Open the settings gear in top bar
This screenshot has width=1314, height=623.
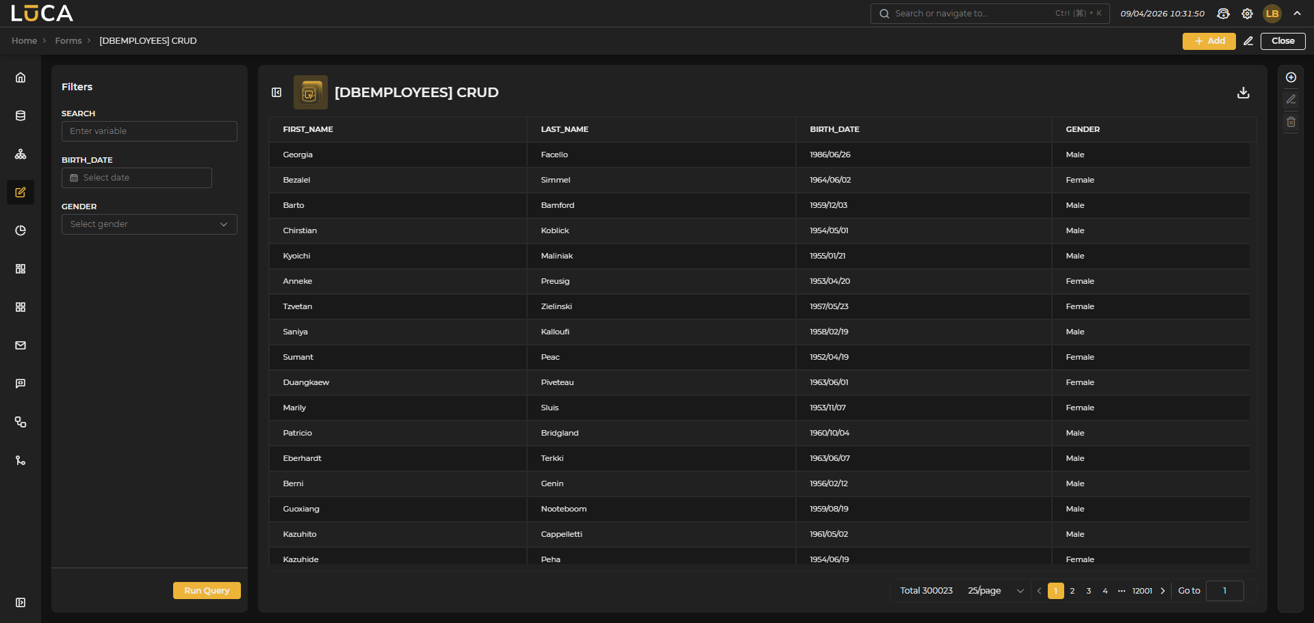click(x=1247, y=14)
